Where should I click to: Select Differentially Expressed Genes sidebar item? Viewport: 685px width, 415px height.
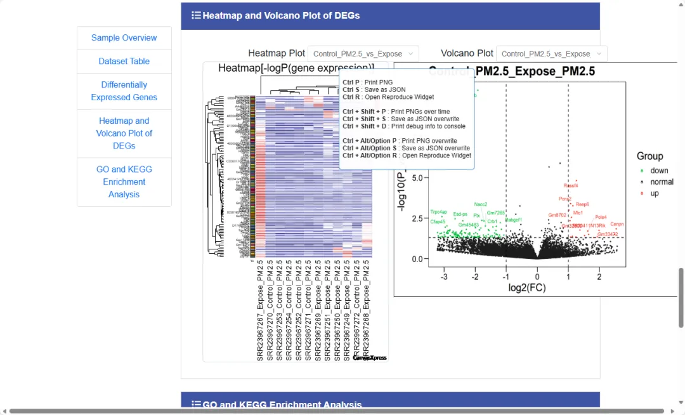click(124, 91)
